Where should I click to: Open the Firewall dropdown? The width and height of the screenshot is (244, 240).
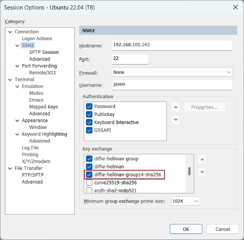[172, 72]
